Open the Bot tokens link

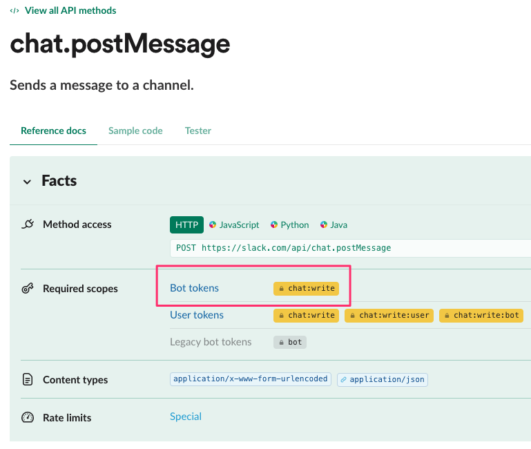pyautogui.click(x=195, y=288)
